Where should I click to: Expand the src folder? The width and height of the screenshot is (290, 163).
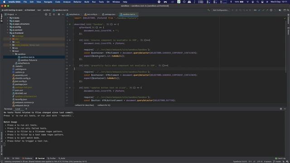click(x=10, y=48)
